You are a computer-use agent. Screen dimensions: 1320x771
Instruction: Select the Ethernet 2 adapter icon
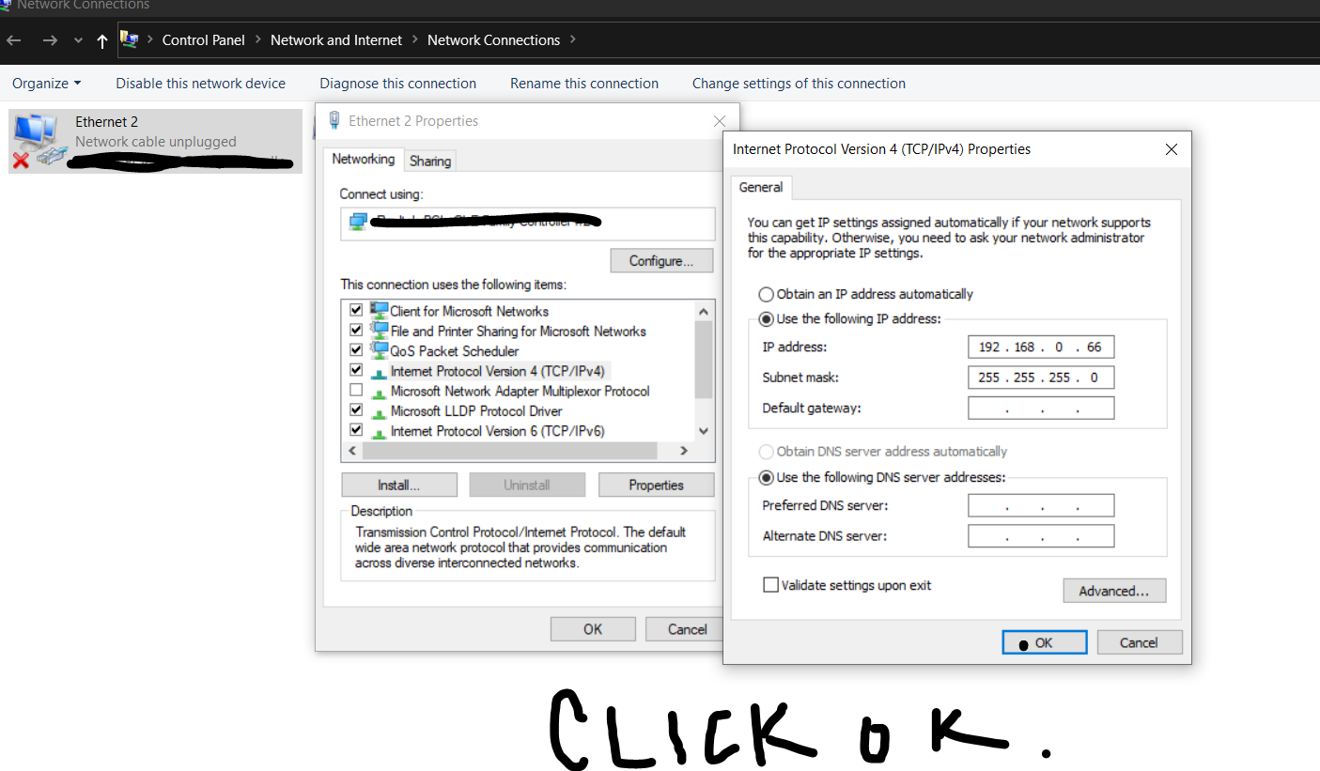[39, 142]
